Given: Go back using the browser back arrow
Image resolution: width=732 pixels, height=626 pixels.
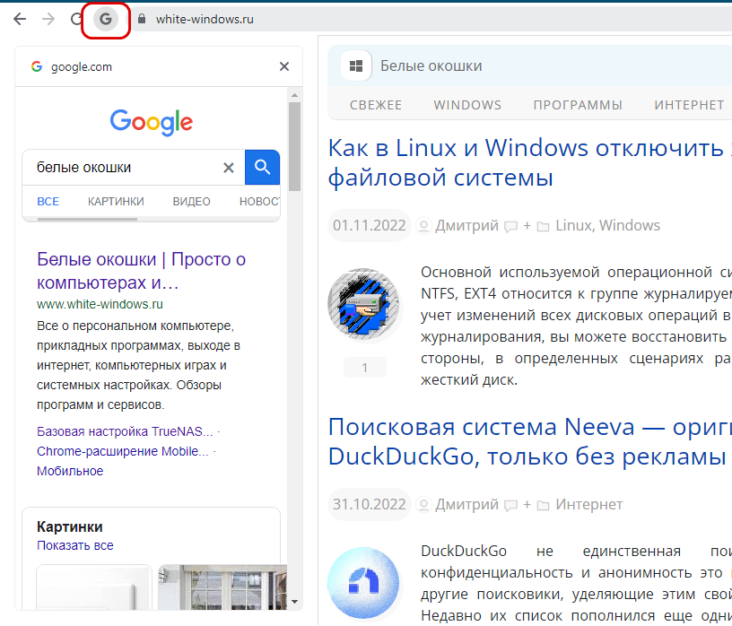Looking at the screenshot, I should point(20,19).
